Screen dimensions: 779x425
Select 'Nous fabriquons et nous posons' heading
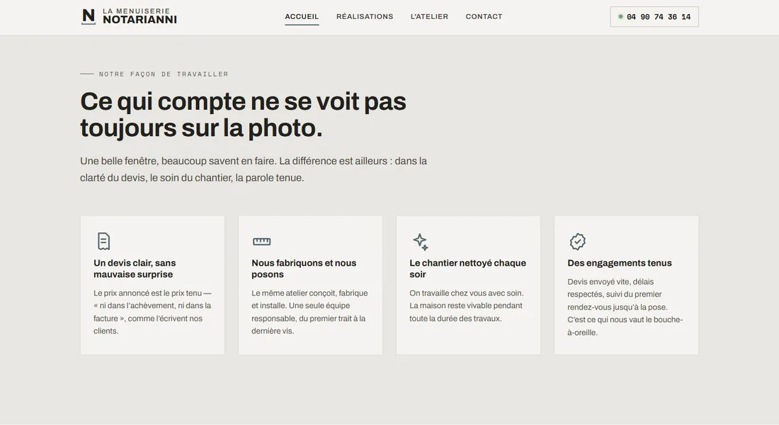coord(304,268)
